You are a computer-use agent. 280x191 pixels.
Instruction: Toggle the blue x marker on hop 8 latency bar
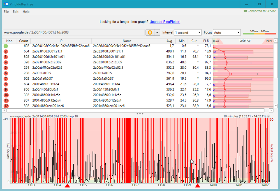[x=214, y=85]
